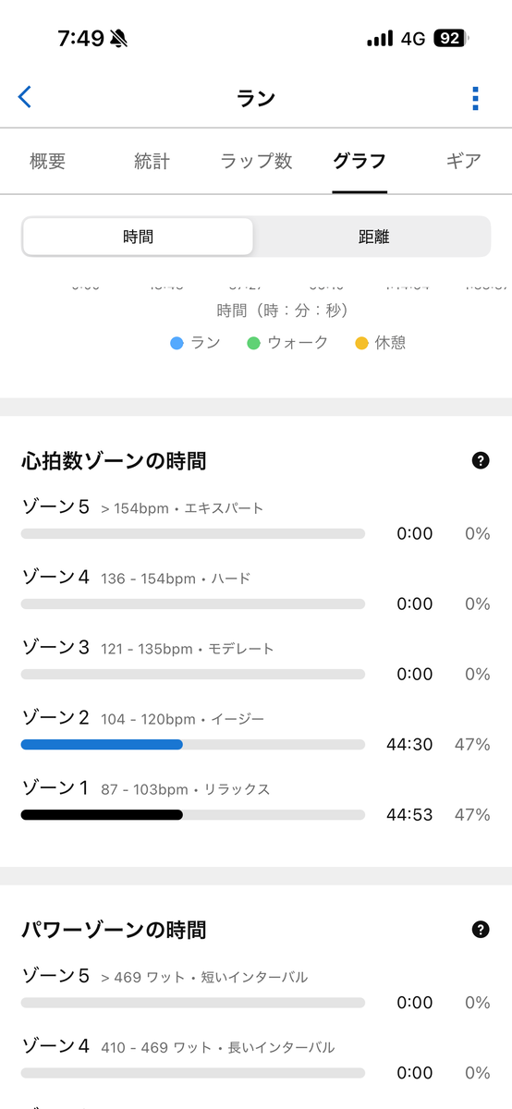Switch to the 概要 tab

[x=48, y=161]
